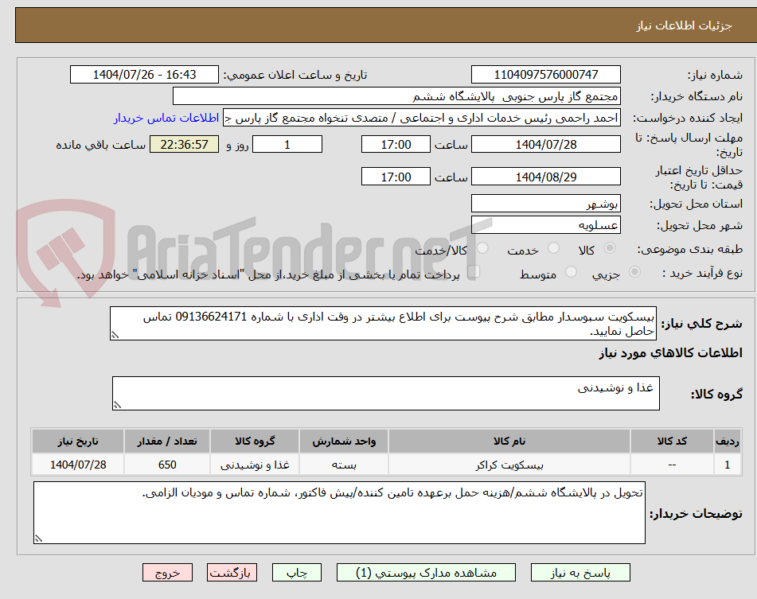
Task: Open اطلاعات تماس خریدار contact link
Action: [x=166, y=119]
